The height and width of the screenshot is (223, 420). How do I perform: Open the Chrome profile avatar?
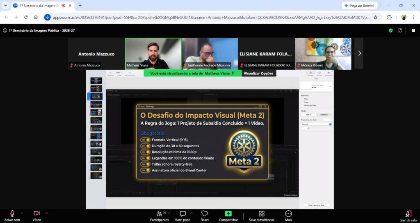(404, 17)
